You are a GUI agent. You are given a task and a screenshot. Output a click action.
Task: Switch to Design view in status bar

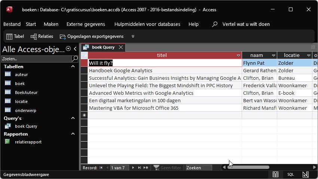(x=306, y=175)
